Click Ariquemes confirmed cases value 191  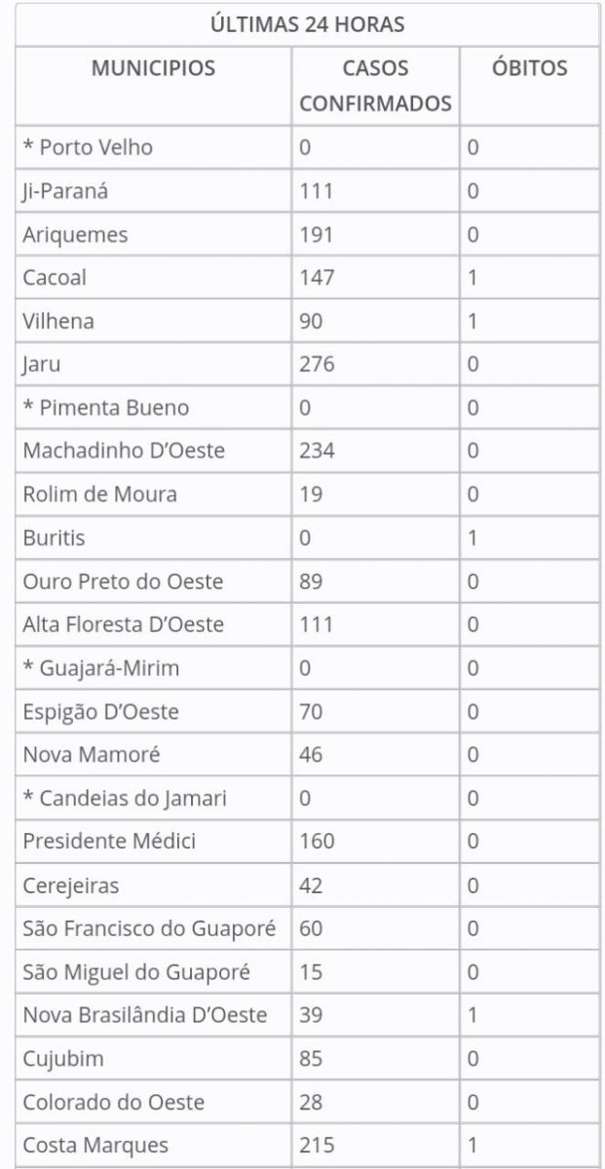[x=317, y=235]
